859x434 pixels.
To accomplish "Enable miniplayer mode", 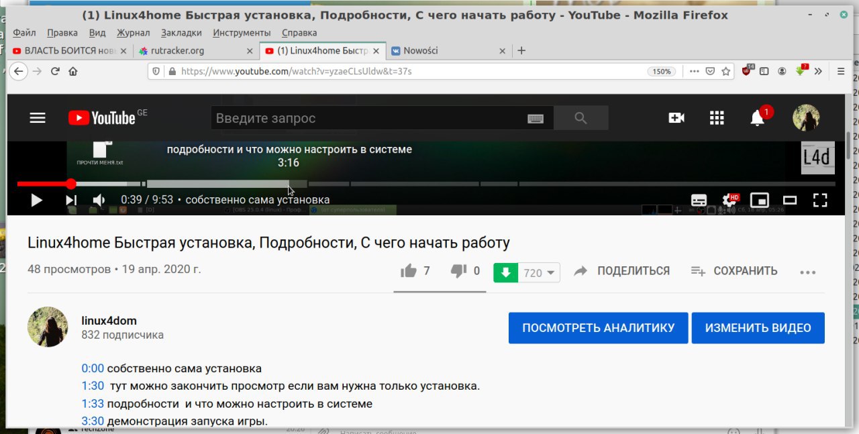I will pyautogui.click(x=759, y=200).
